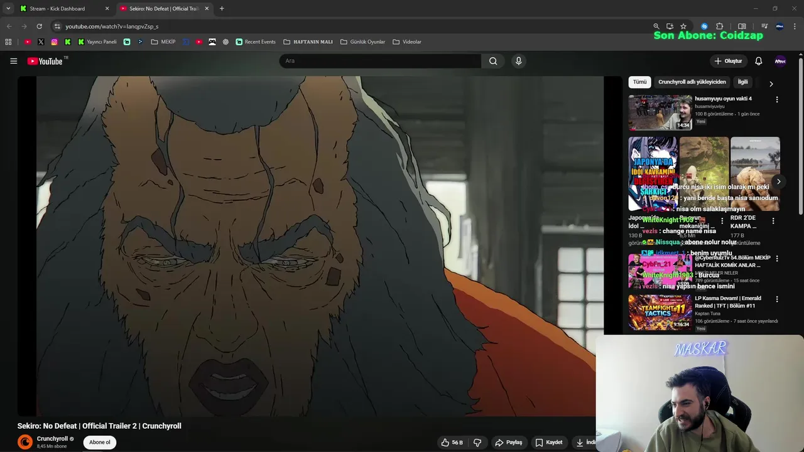The image size is (804, 452).
Task: Open a new browser tab
Action: click(x=222, y=9)
